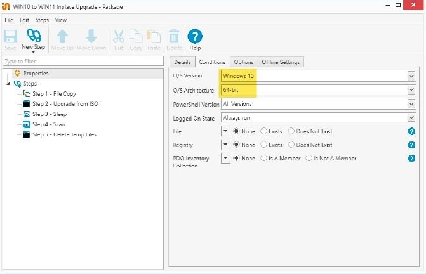Image resolution: width=426 pixels, height=274 pixels.
Task: Click the Properties gear icon in tree
Action: [x=17, y=73]
